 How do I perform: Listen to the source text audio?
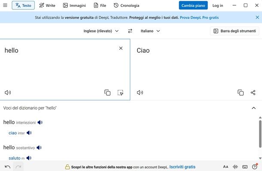(x=8, y=93)
